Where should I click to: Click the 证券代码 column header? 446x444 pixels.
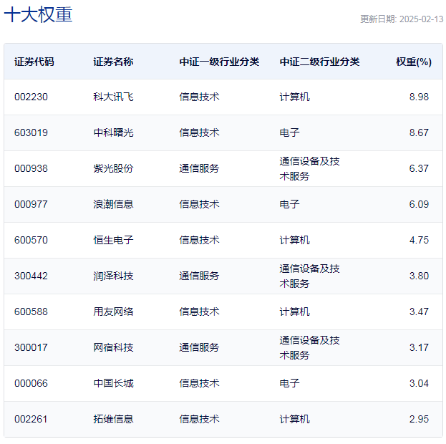(34, 62)
